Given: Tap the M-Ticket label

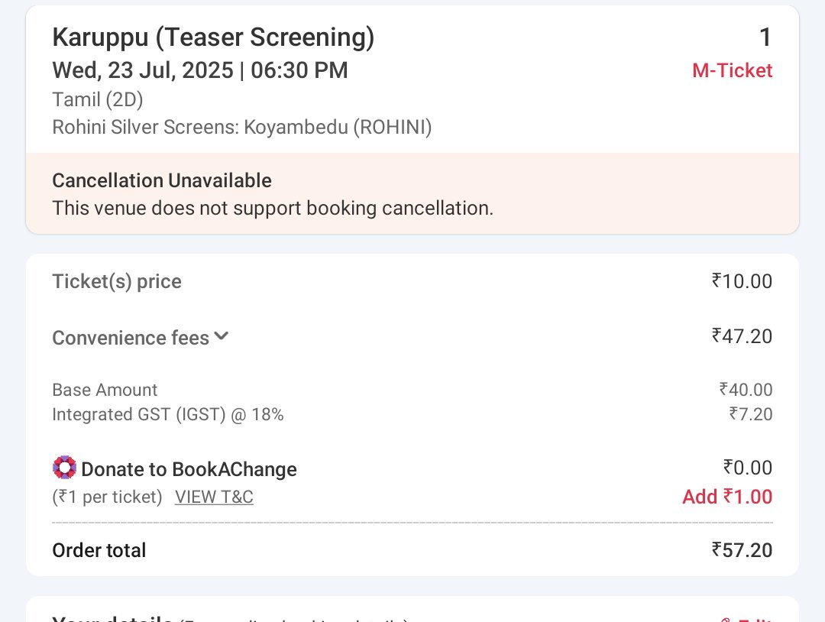Looking at the screenshot, I should (x=732, y=70).
